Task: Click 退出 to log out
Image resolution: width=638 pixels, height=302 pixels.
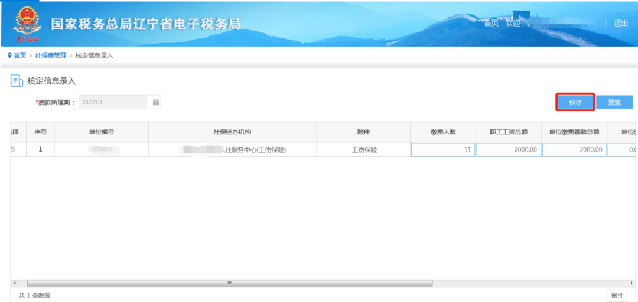Action: [x=621, y=23]
